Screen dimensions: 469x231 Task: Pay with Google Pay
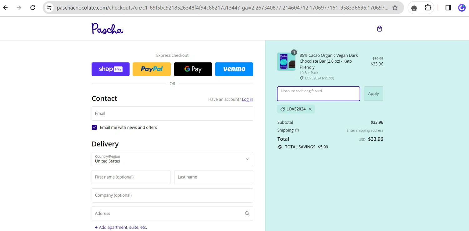click(x=193, y=69)
